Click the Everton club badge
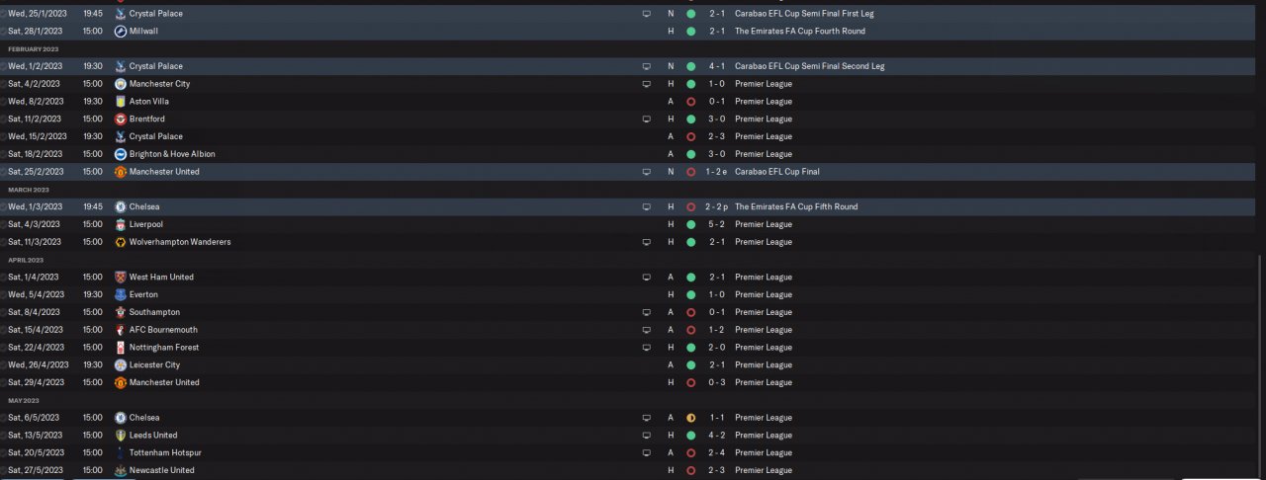The width and height of the screenshot is (1266, 480). (120, 294)
